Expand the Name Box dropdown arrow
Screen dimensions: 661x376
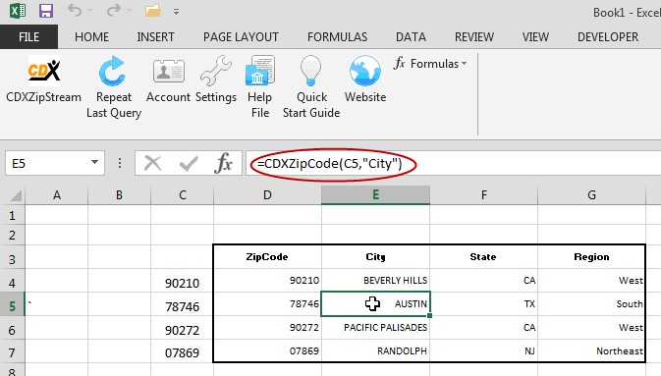coord(94,162)
